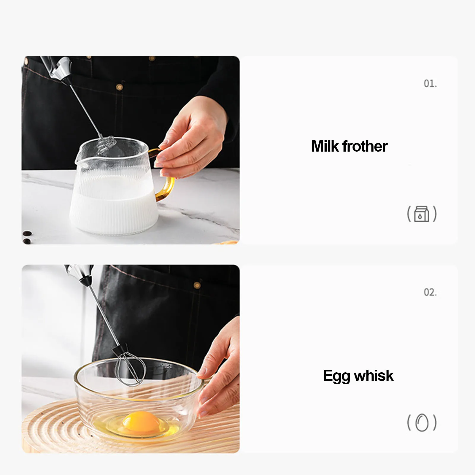The width and height of the screenshot is (475, 475).
Task: Click the "Egg whisk" heading
Action: [358, 376]
